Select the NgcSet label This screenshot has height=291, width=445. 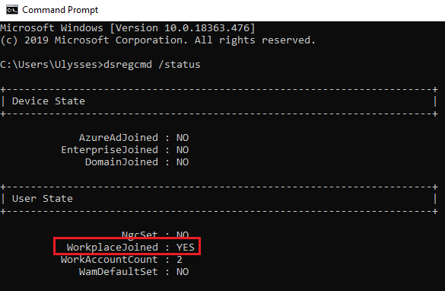(140, 235)
